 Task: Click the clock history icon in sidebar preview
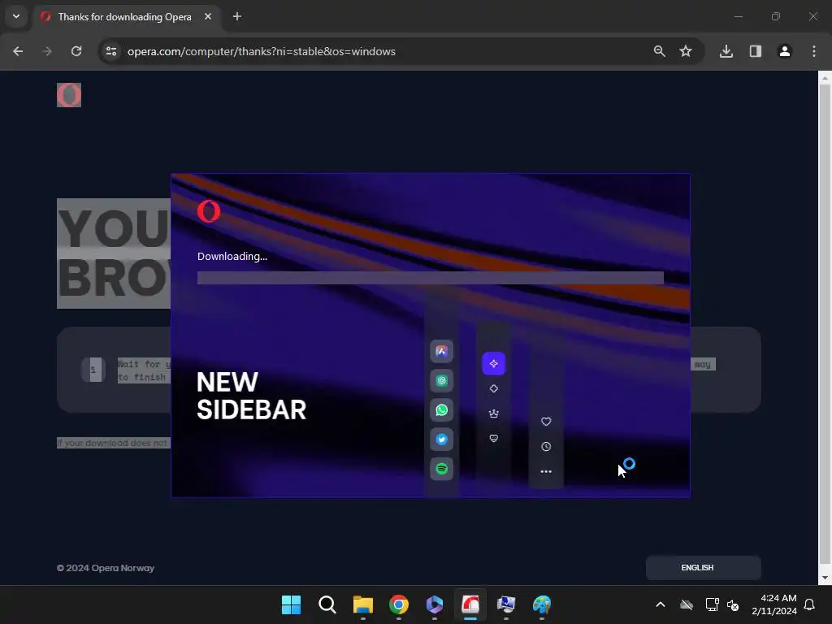[x=546, y=446]
